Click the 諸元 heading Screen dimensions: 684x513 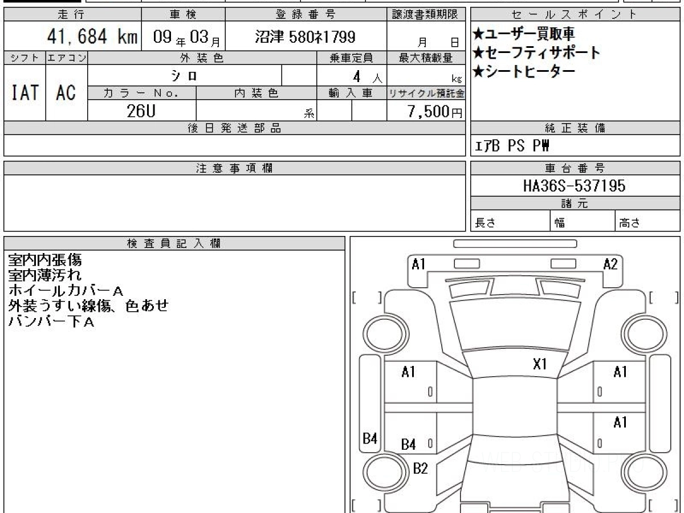[x=575, y=203]
